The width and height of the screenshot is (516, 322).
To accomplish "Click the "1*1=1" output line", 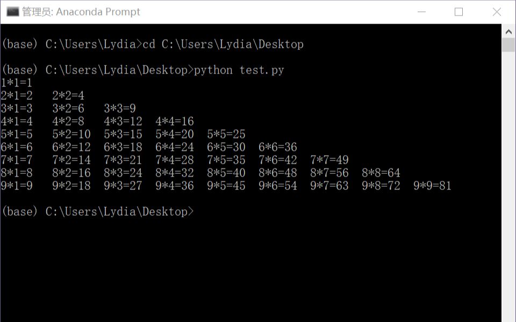I will [x=17, y=83].
